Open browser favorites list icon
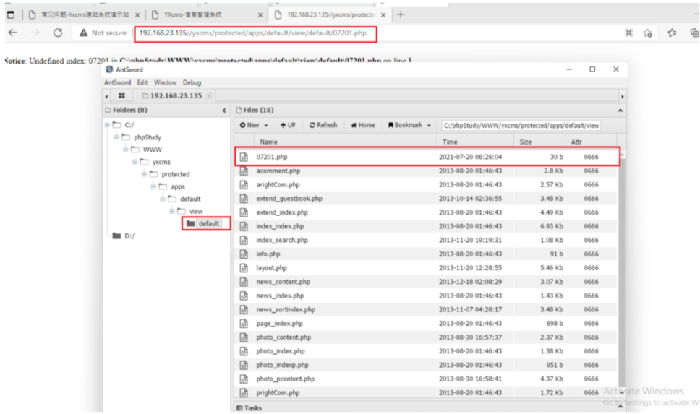Image resolution: width=700 pixels, height=414 pixels. pos(672,33)
